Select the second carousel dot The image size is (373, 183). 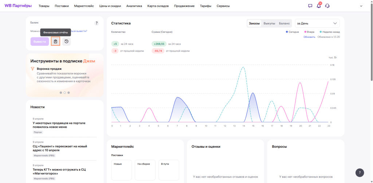click(x=65, y=93)
